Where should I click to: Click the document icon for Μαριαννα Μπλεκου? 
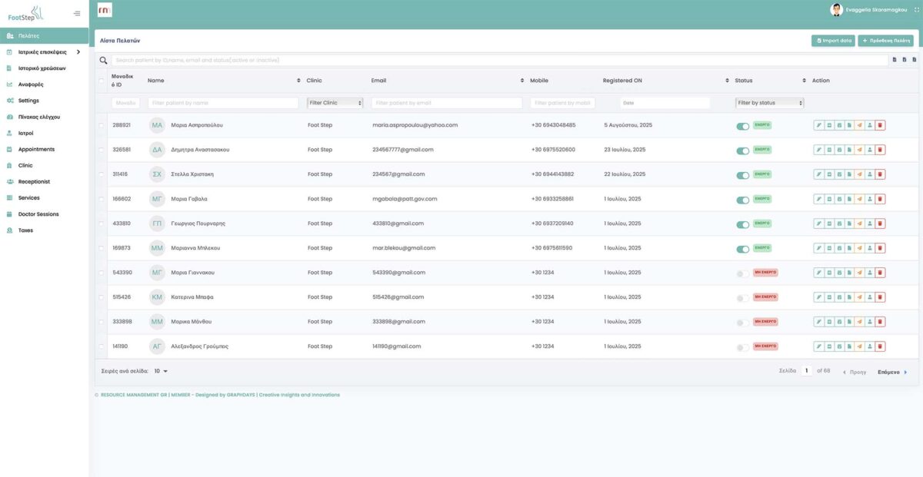[849, 248]
